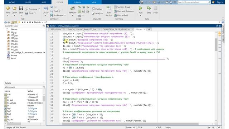Open the Workspace panel actions menu
The image size is (229, 129).
pos(44,87)
